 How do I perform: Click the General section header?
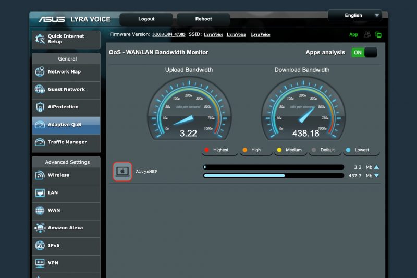(x=66, y=58)
